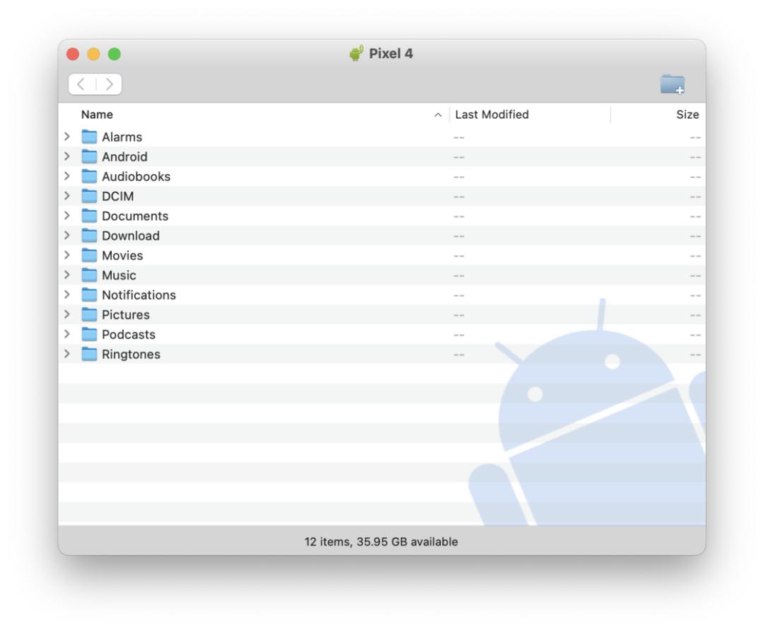
Task: Expand the Notifications folder
Action: [x=67, y=294]
